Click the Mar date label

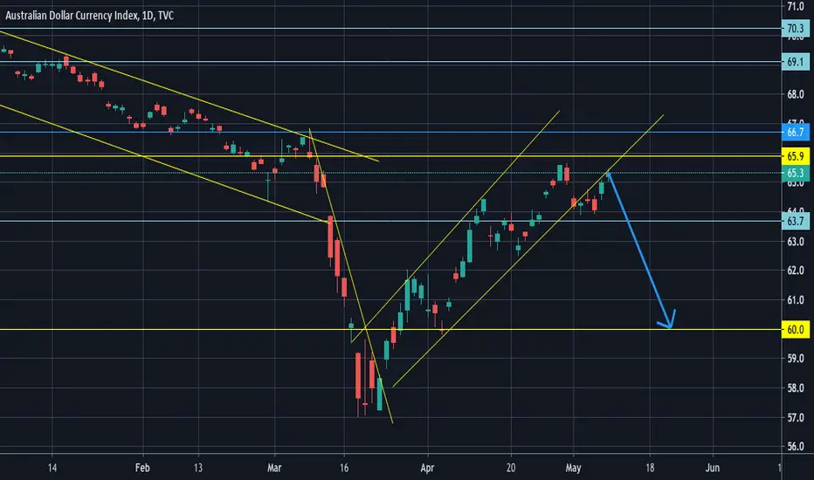pyautogui.click(x=274, y=468)
